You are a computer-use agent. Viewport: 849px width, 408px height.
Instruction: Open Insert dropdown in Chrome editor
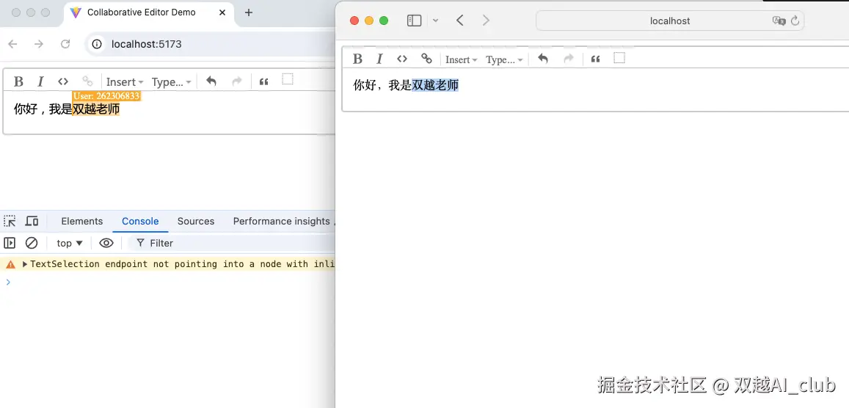click(125, 81)
